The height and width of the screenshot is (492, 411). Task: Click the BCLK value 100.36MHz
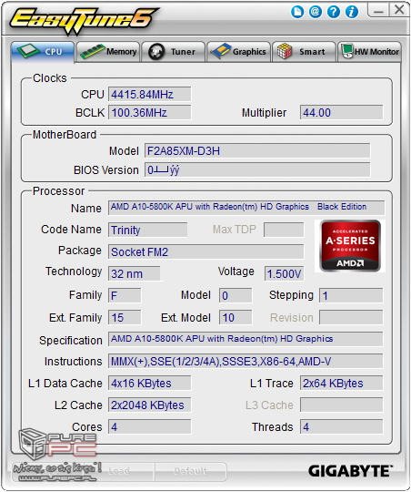(x=149, y=112)
